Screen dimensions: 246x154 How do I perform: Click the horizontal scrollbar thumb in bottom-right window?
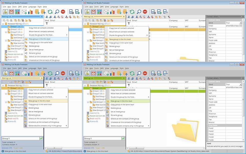(x=137, y=148)
